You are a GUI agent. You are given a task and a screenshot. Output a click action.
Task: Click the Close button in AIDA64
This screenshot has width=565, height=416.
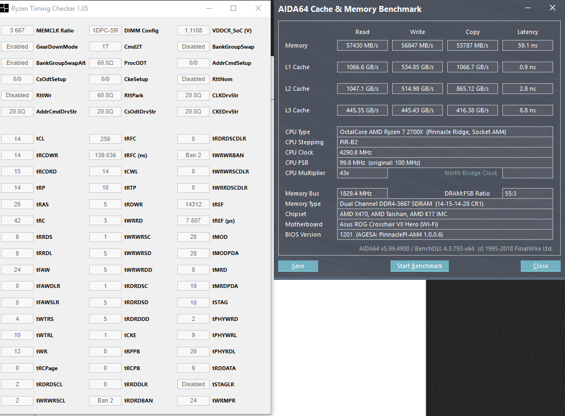tap(541, 266)
